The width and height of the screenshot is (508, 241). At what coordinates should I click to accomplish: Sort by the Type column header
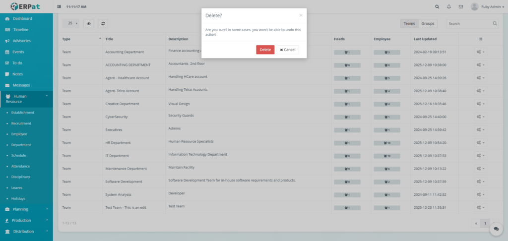[x=81, y=39]
